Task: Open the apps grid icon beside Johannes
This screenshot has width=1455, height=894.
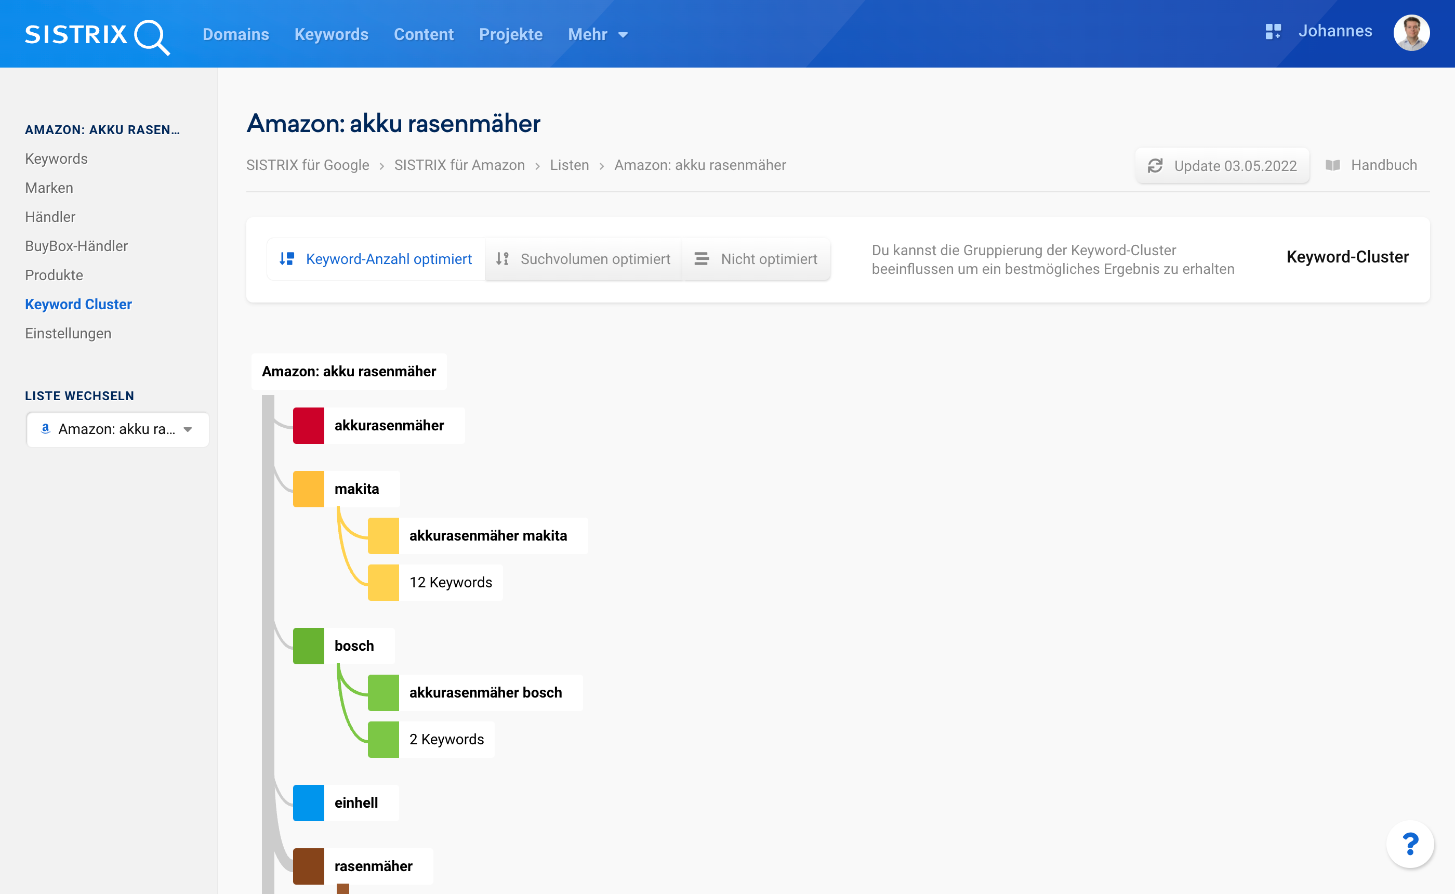Action: point(1273,31)
